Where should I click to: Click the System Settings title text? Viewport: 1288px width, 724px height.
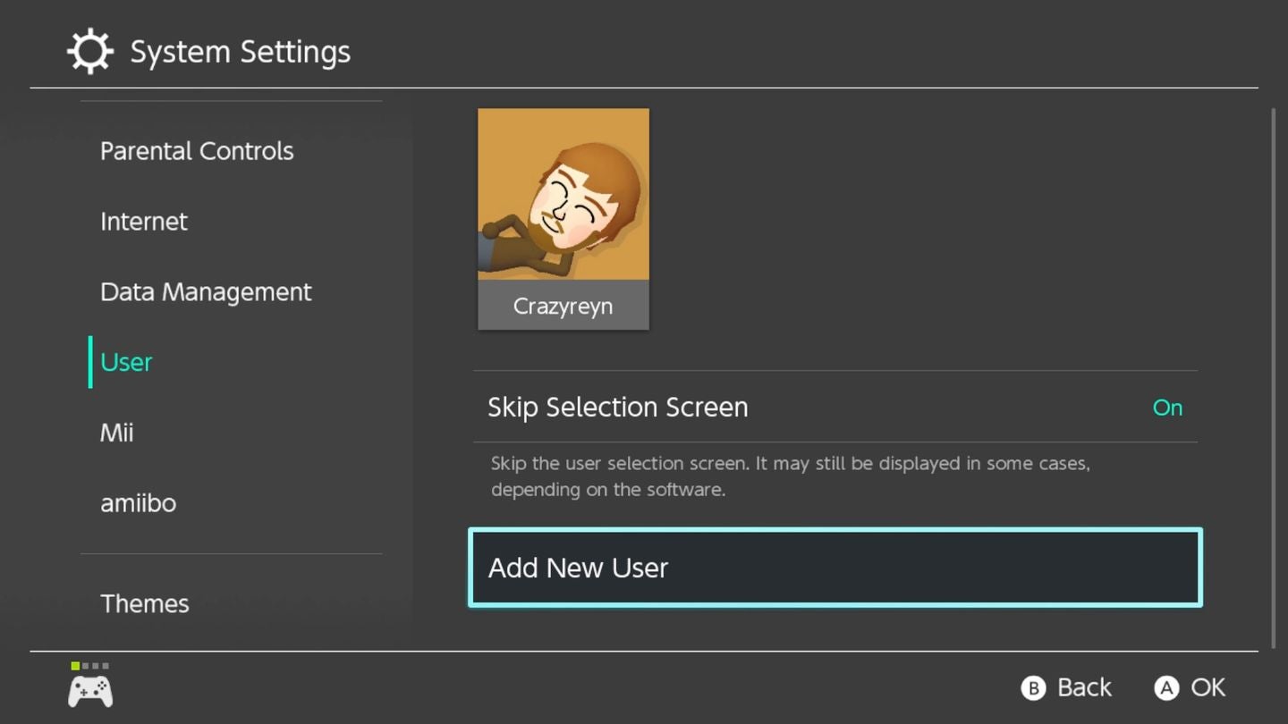pyautogui.click(x=241, y=52)
